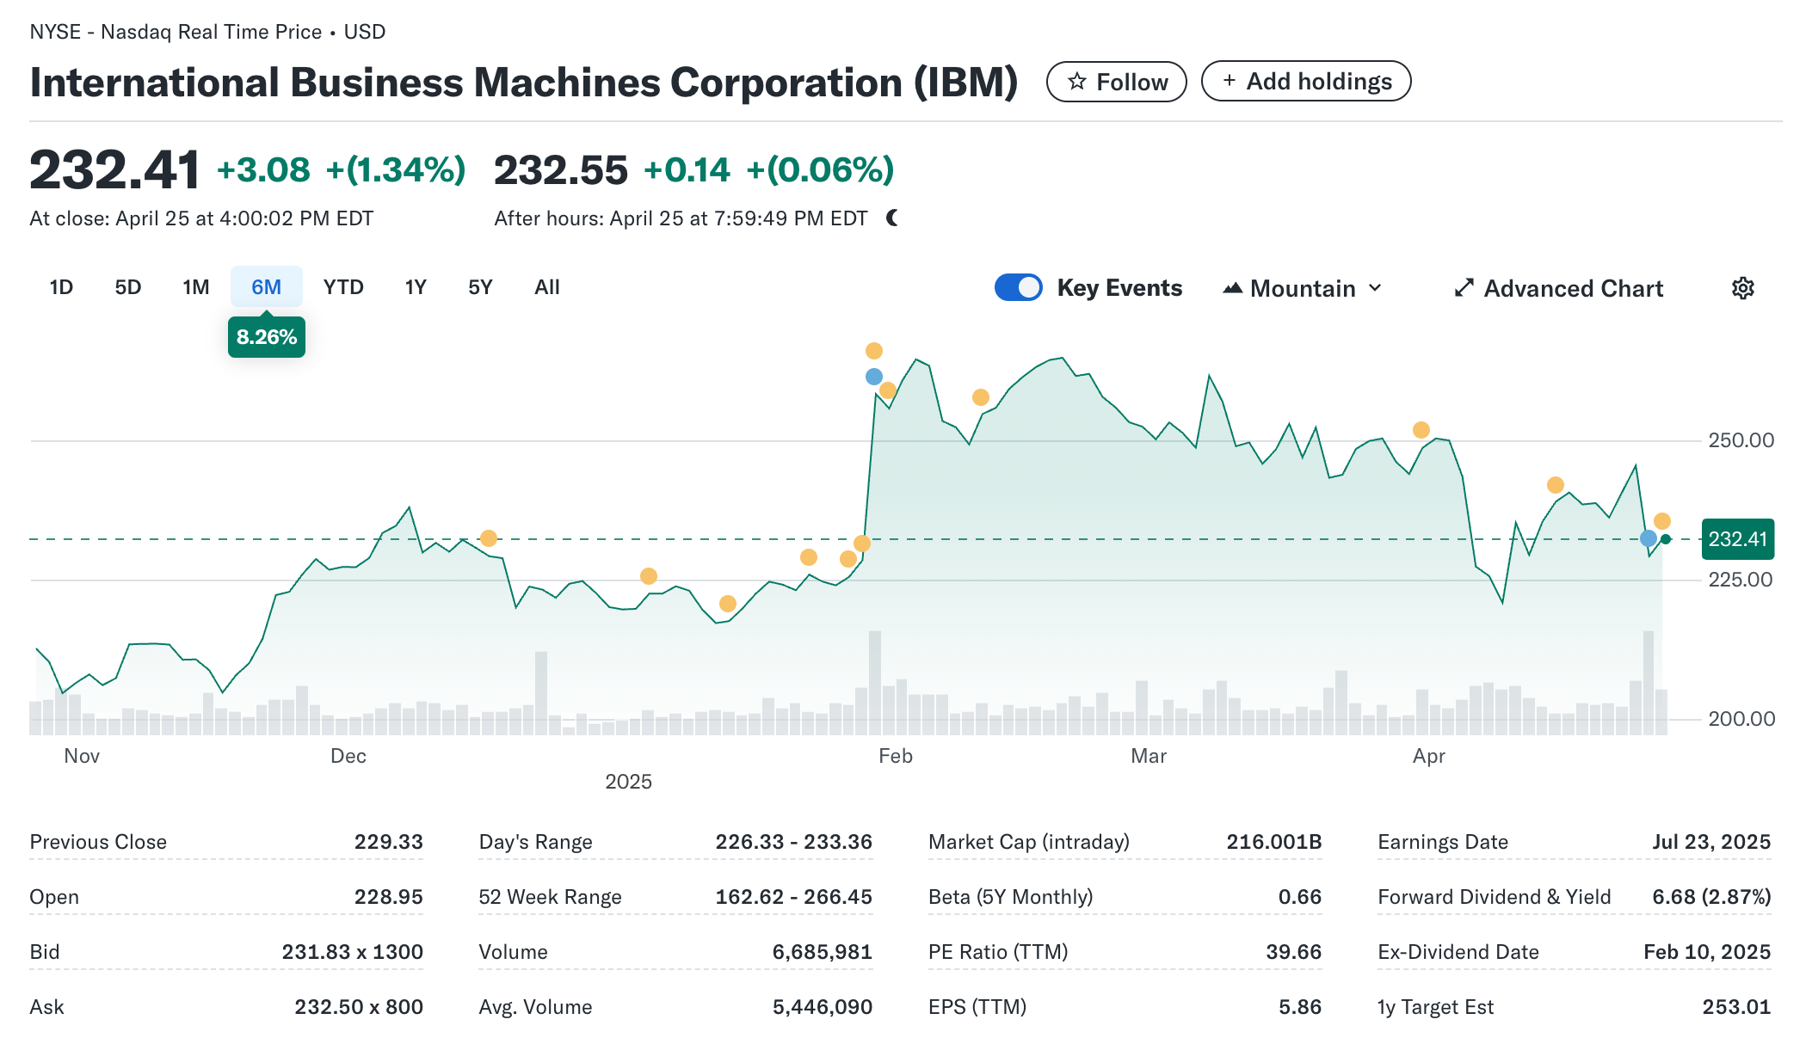
Task: Click the plus icon in Add holdings
Action: [x=1230, y=81]
